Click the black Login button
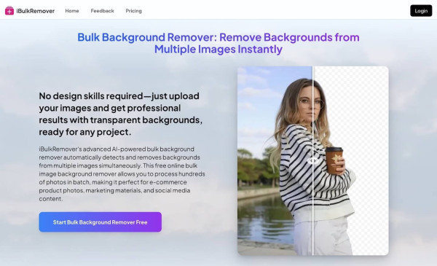The width and height of the screenshot is (437, 266). tap(421, 11)
